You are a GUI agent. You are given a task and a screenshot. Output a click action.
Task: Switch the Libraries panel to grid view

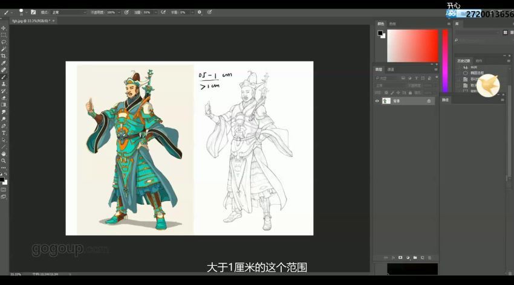505,33
